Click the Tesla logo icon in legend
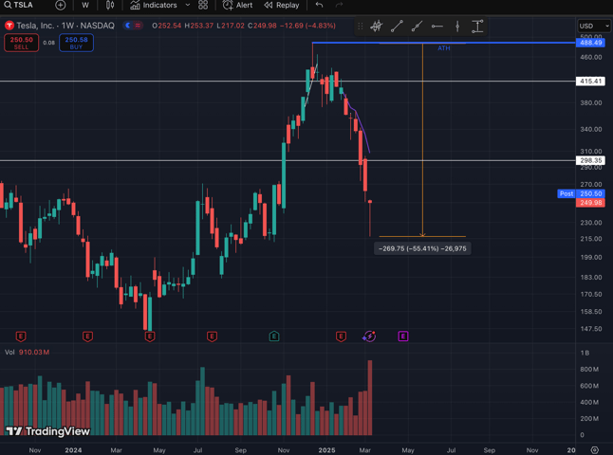Viewport: 613px width, 455px height. (x=9, y=26)
